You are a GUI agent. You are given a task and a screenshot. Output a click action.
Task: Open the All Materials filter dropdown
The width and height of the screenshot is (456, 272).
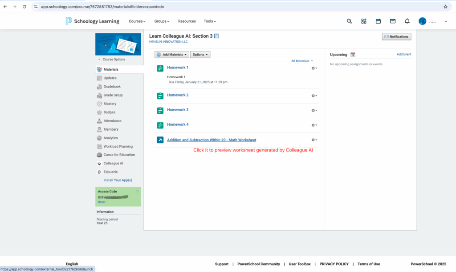pos(302,61)
